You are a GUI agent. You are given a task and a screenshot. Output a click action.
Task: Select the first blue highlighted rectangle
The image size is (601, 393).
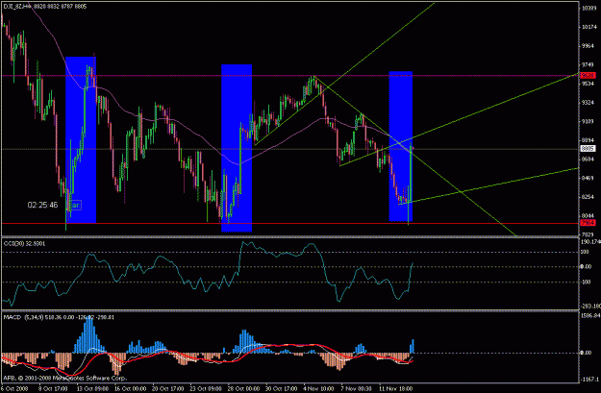[x=81, y=140]
